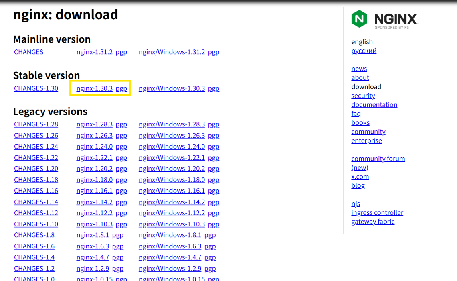Open CHANGES-1.28 link

(36, 124)
